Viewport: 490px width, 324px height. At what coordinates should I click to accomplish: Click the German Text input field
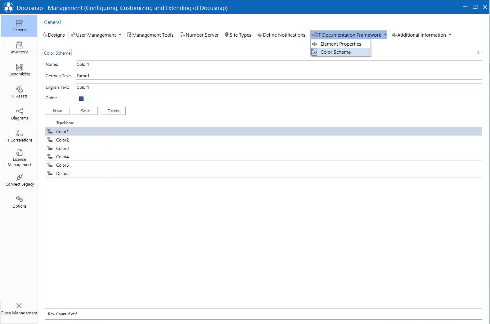[x=279, y=76]
